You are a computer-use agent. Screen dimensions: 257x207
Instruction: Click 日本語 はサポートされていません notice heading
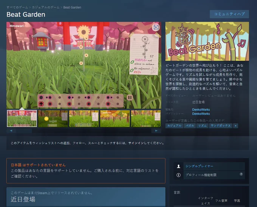click(x=38, y=165)
